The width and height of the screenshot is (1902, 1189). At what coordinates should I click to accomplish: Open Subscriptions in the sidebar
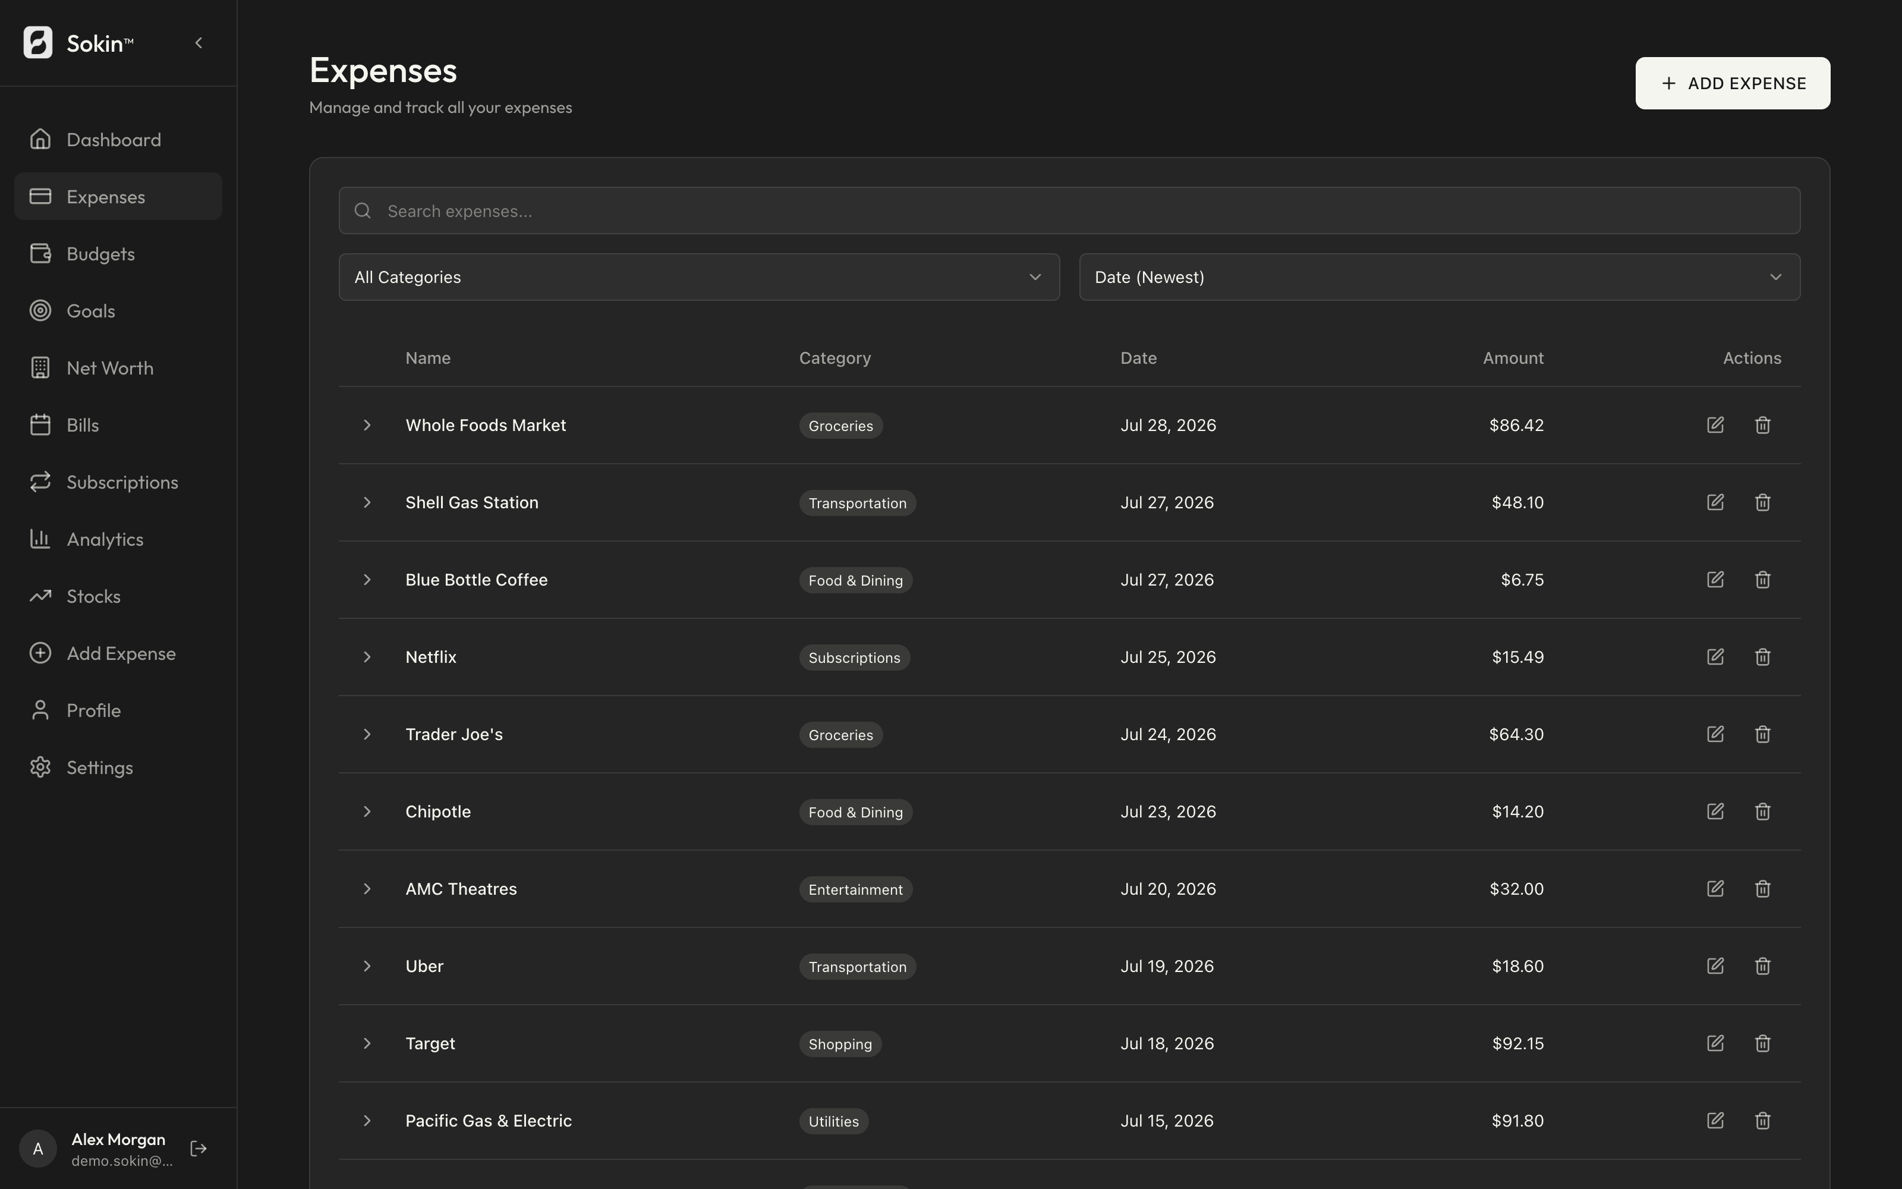118,482
